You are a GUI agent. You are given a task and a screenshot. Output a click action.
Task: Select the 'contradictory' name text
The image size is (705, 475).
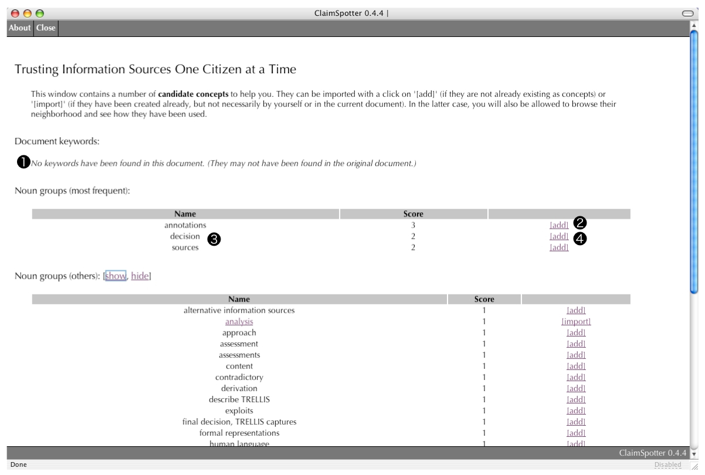239,378
